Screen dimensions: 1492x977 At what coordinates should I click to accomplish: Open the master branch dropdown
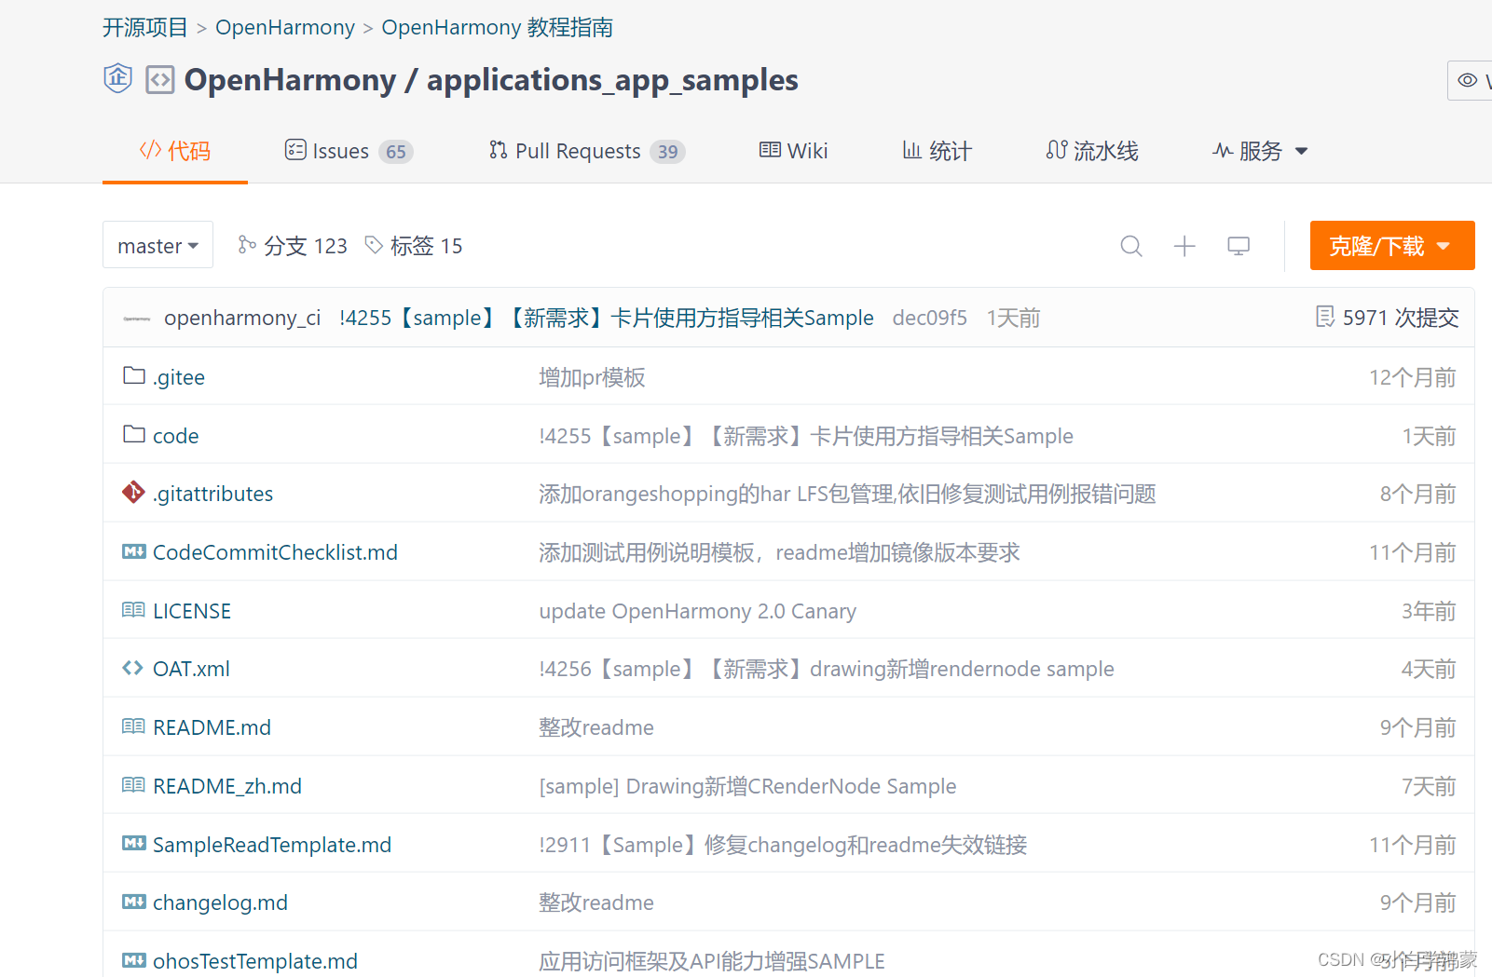point(157,245)
